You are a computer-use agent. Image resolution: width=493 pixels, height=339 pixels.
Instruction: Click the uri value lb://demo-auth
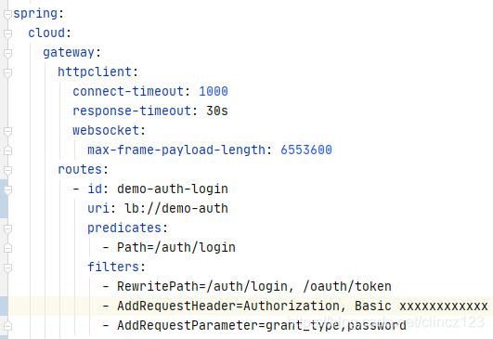coord(176,208)
